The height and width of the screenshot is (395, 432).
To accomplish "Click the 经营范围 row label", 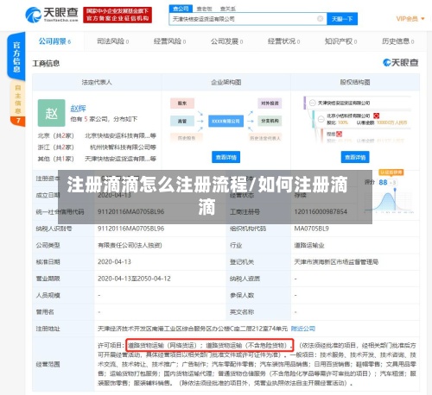I will (48, 365).
